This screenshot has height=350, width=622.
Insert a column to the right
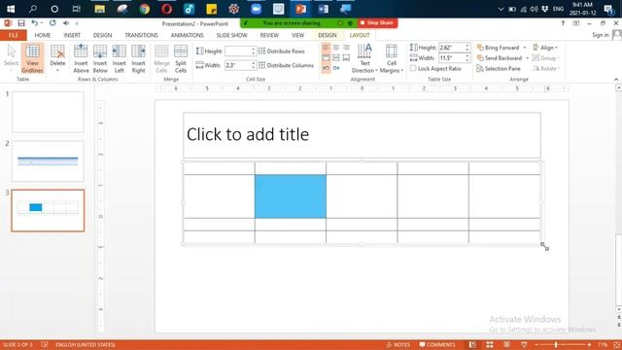138,58
